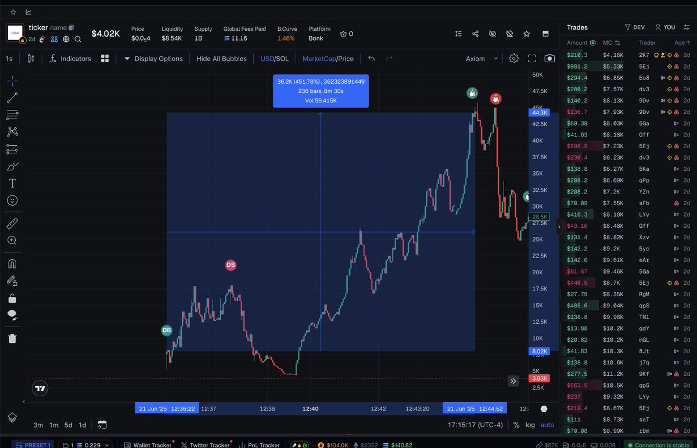Jump to latest bar double arrow
The width and height of the screenshot is (697, 448).
pos(513,381)
